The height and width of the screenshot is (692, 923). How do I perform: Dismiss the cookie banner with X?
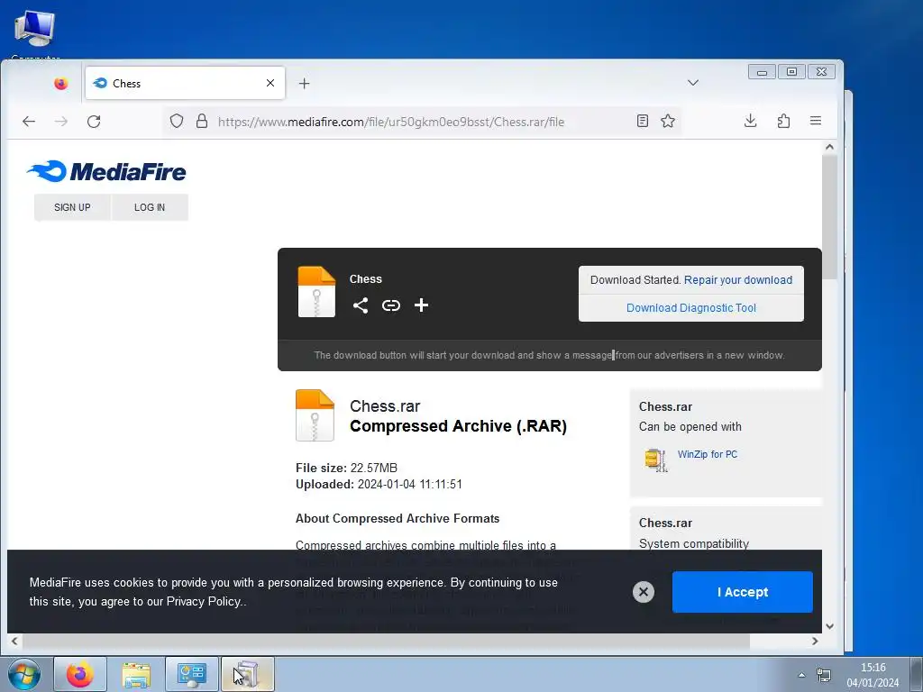coord(644,592)
